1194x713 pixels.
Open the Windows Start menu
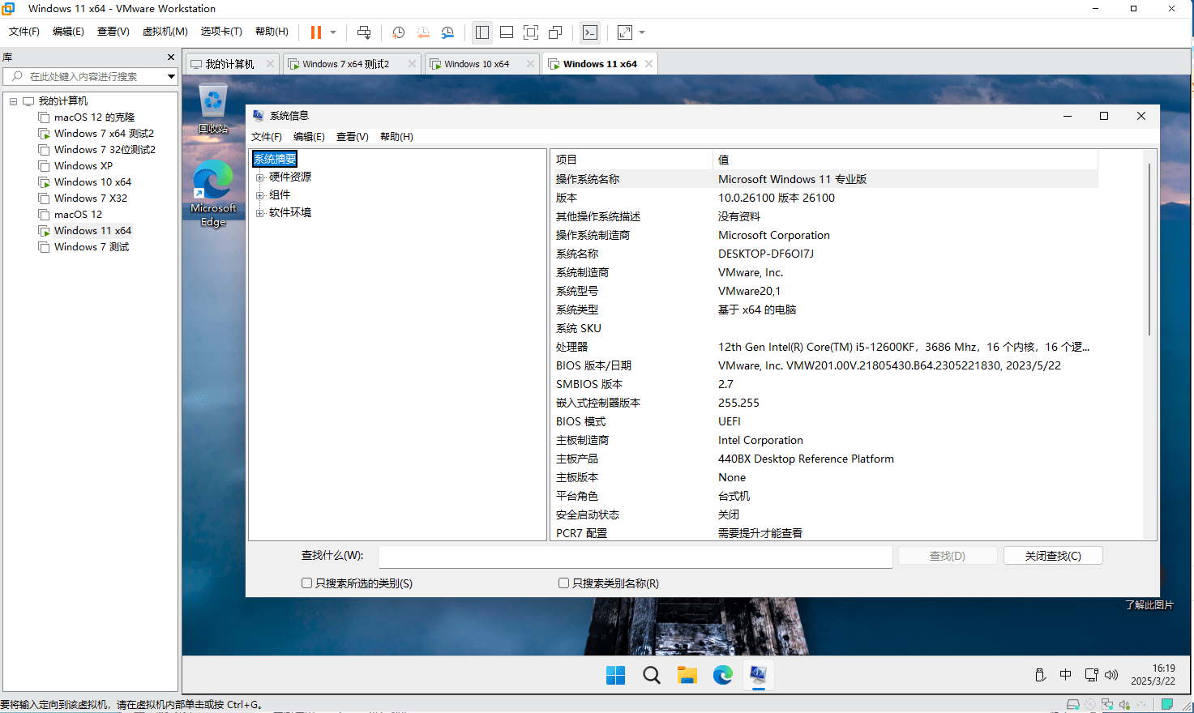[616, 675]
